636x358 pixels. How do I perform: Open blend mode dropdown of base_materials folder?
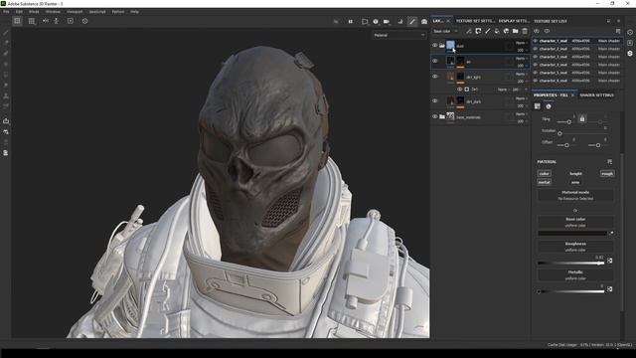pos(521,114)
